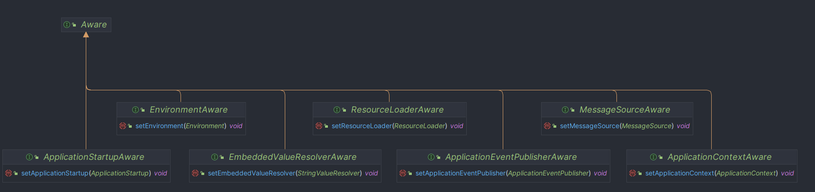Click the method icon beside setResourceLoader

pyautogui.click(x=319, y=126)
